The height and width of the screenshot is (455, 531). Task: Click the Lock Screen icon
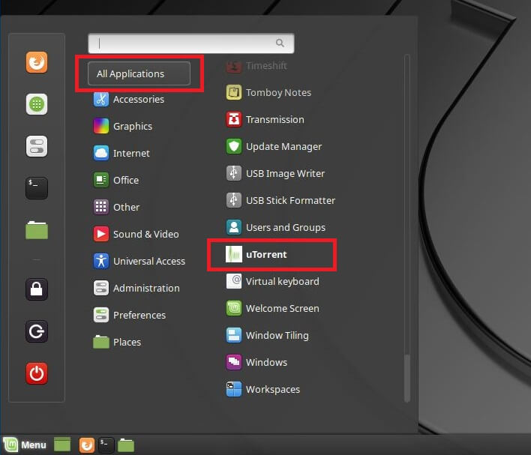(x=37, y=289)
